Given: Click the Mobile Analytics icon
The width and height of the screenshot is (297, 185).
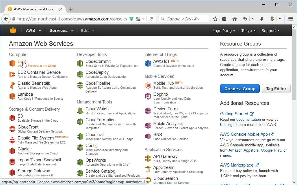Looking at the screenshot, I should [x=148, y=125].
